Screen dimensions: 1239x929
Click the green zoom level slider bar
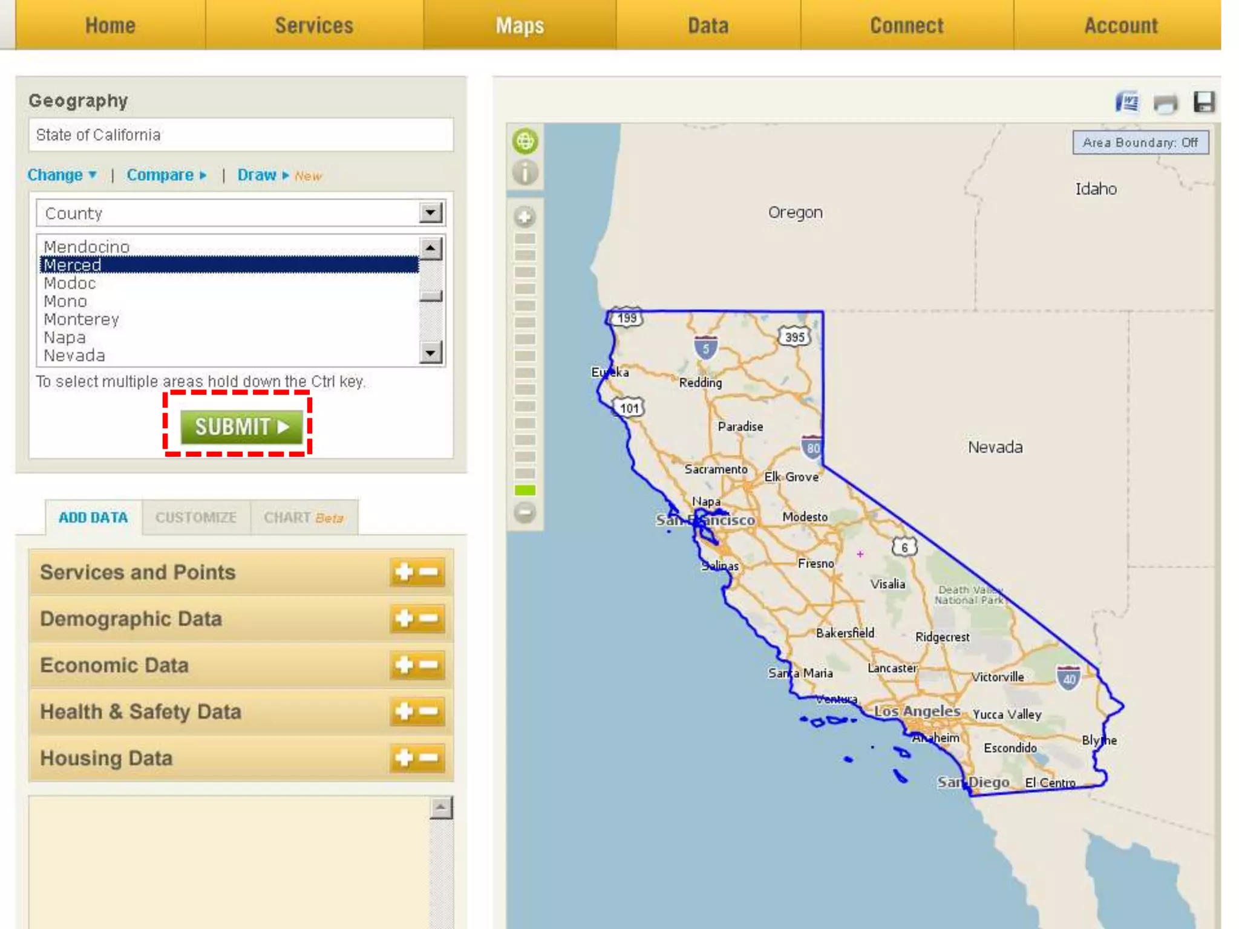point(525,490)
